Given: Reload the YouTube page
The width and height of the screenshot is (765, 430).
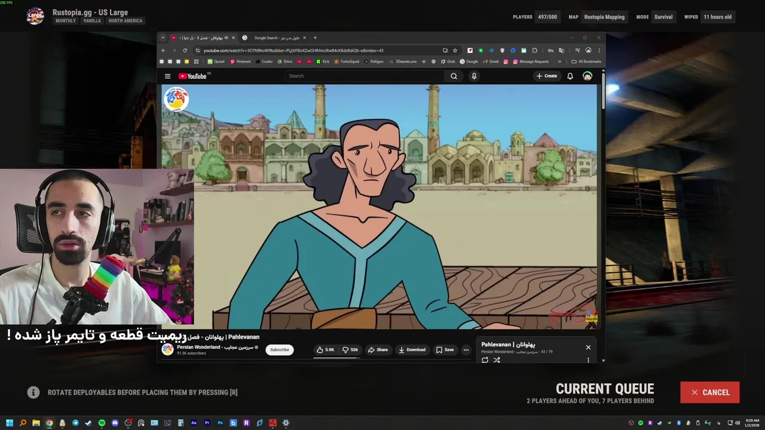Looking at the screenshot, I should [185, 51].
